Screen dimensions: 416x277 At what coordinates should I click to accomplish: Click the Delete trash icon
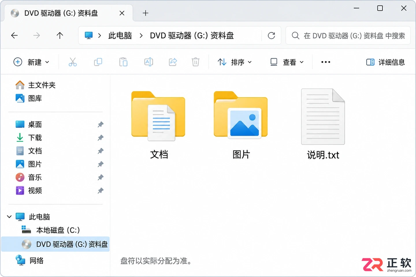click(196, 62)
